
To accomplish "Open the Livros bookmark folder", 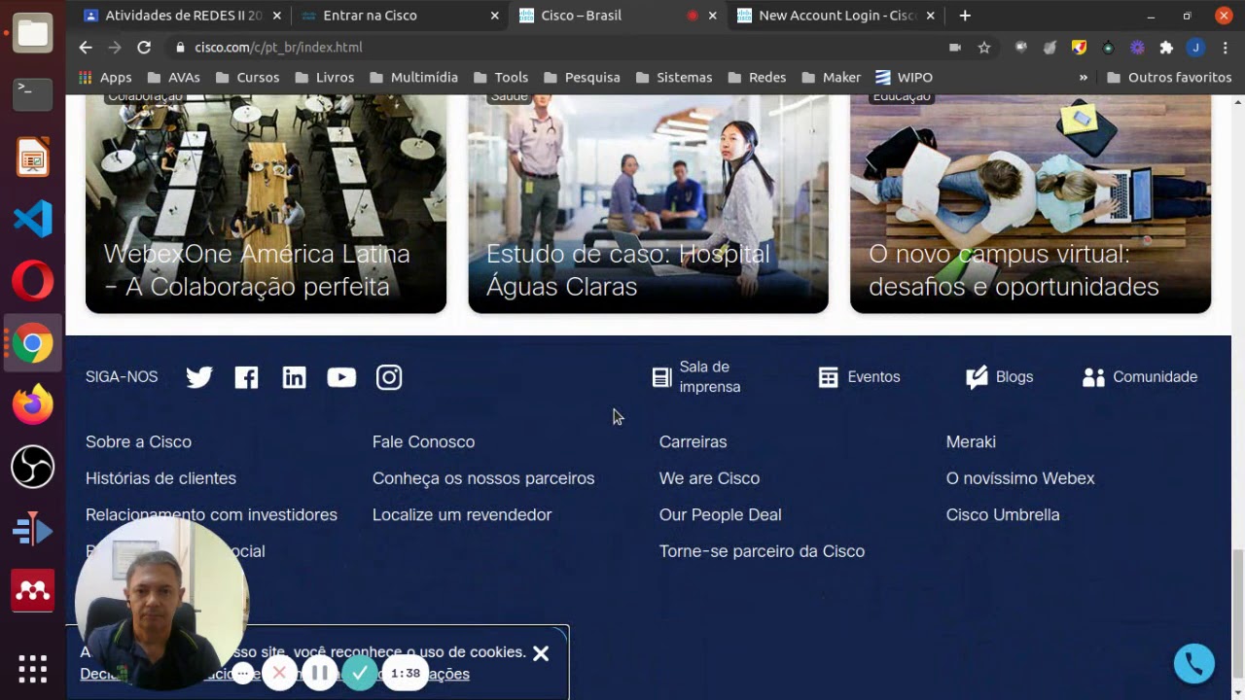I will click(325, 77).
